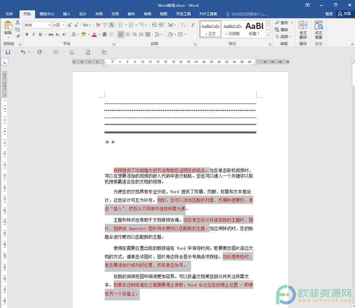Open the Paste options dropdown arrow

click(8, 37)
